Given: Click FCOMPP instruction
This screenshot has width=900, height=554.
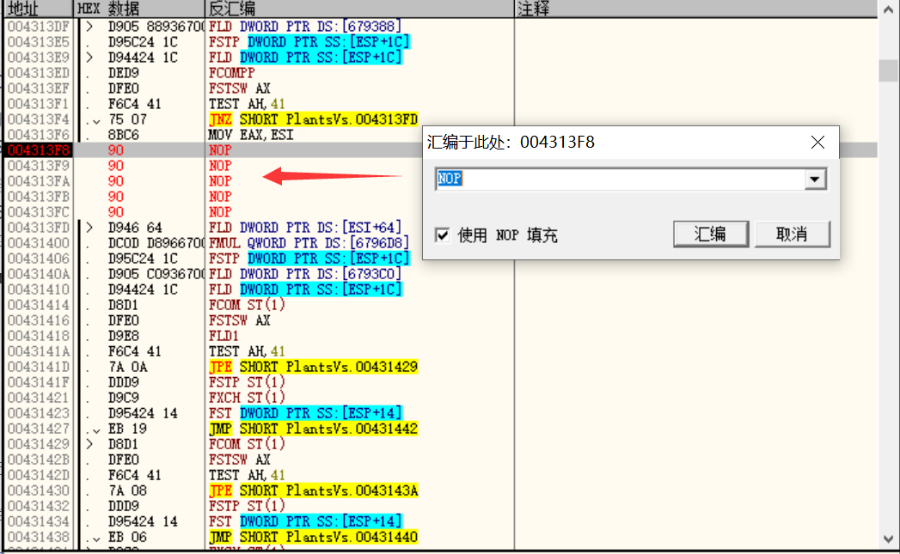Looking at the screenshot, I should [231, 73].
